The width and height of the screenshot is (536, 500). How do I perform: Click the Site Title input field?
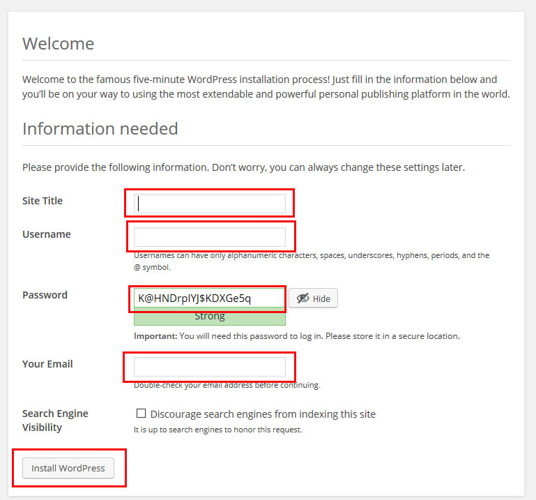pyautogui.click(x=210, y=204)
